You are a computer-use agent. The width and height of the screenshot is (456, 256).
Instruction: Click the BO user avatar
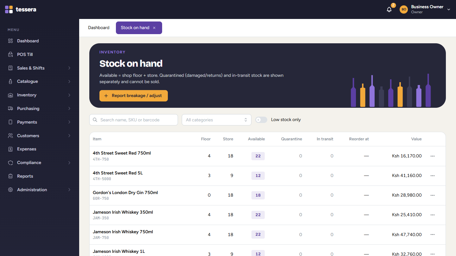(x=404, y=9)
